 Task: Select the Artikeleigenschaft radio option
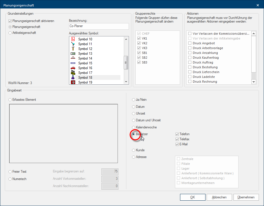(x=10, y=33)
